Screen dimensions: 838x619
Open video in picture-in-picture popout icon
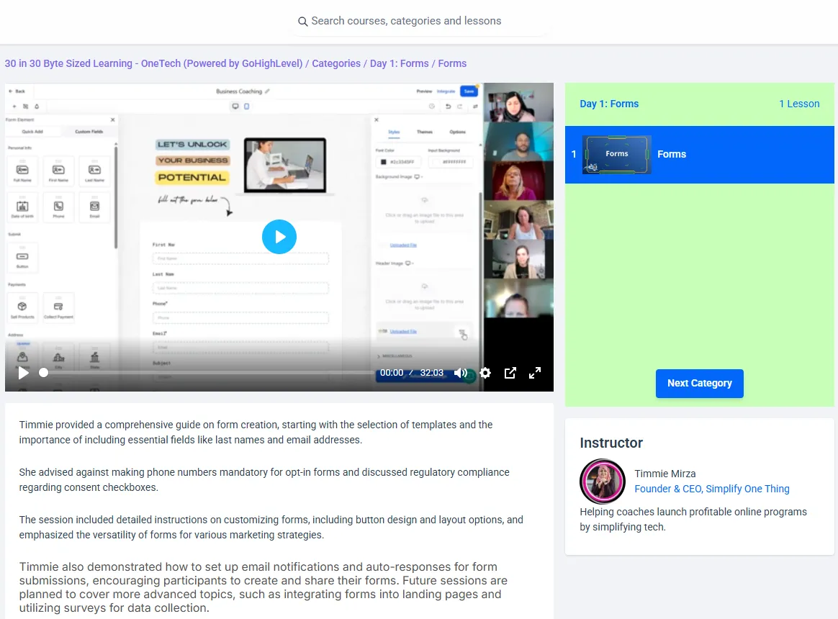510,373
